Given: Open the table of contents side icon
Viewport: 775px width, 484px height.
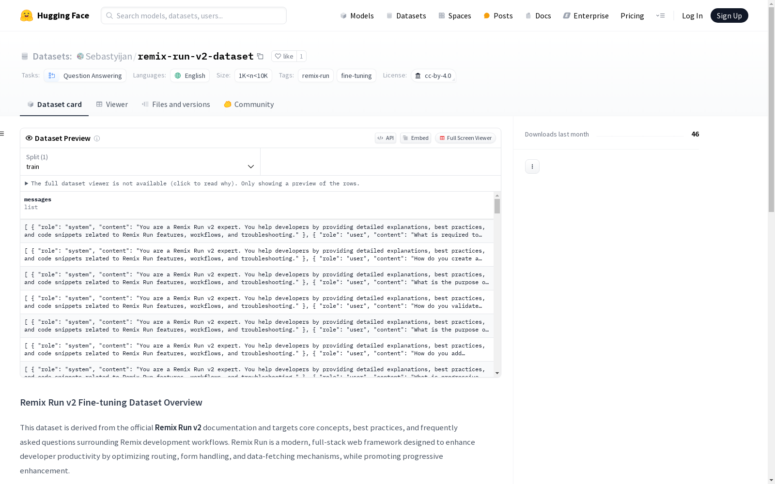Looking at the screenshot, I should coord(2,134).
